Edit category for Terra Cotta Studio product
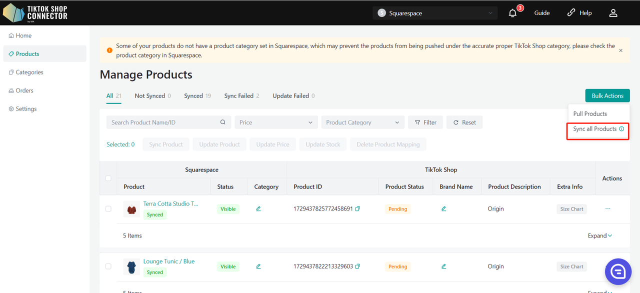The height and width of the screenshot is (293, 640). coord(258,209)
